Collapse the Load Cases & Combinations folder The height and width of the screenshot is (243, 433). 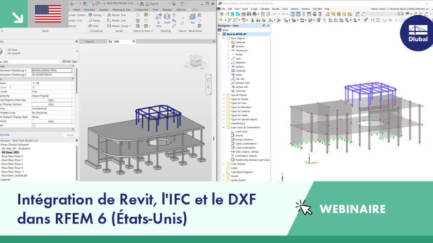[x=224, y=127]
